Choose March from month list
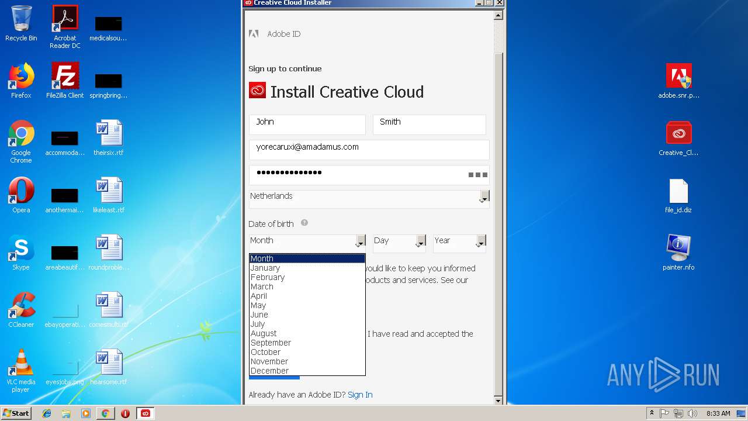 (x=307, y=287)
